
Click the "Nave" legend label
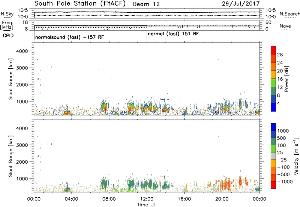pos(285,26)
